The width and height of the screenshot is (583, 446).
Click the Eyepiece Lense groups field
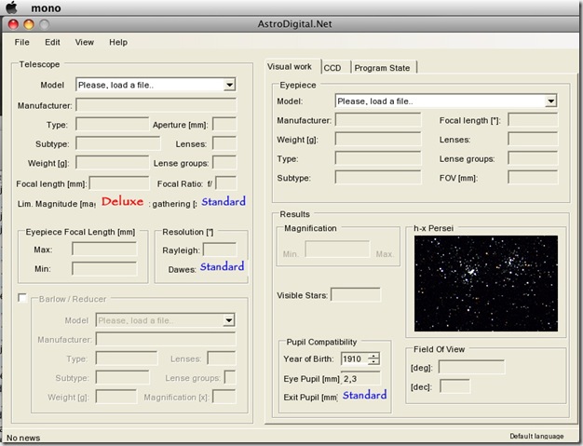tap(533, 158)
